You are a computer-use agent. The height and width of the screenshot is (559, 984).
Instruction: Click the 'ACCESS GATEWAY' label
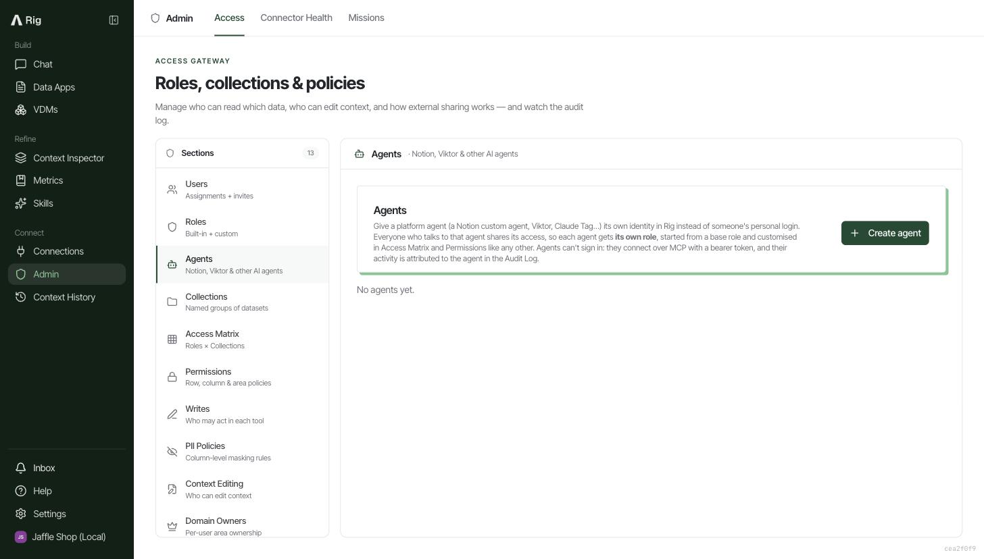(x=193, y=61)
